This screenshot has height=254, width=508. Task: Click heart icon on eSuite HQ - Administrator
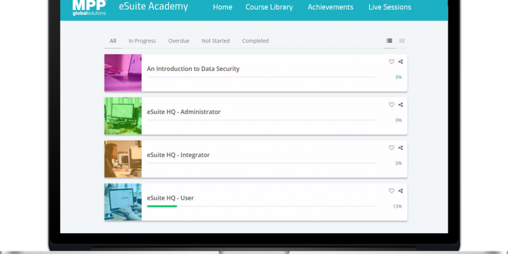pos(391,104)
